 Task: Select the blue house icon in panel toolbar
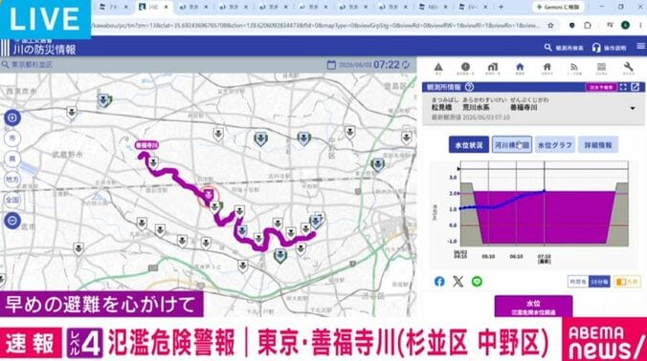tap(520, 67)
